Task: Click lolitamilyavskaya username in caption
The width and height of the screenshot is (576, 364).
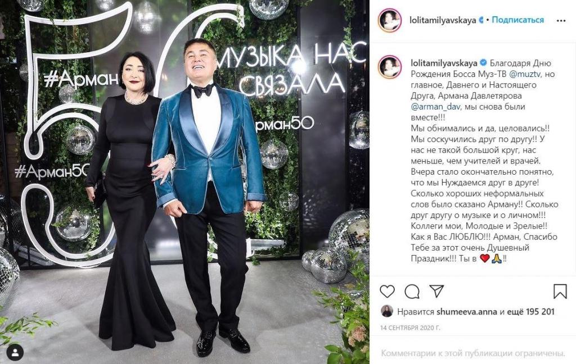Action: pos(444,63)
